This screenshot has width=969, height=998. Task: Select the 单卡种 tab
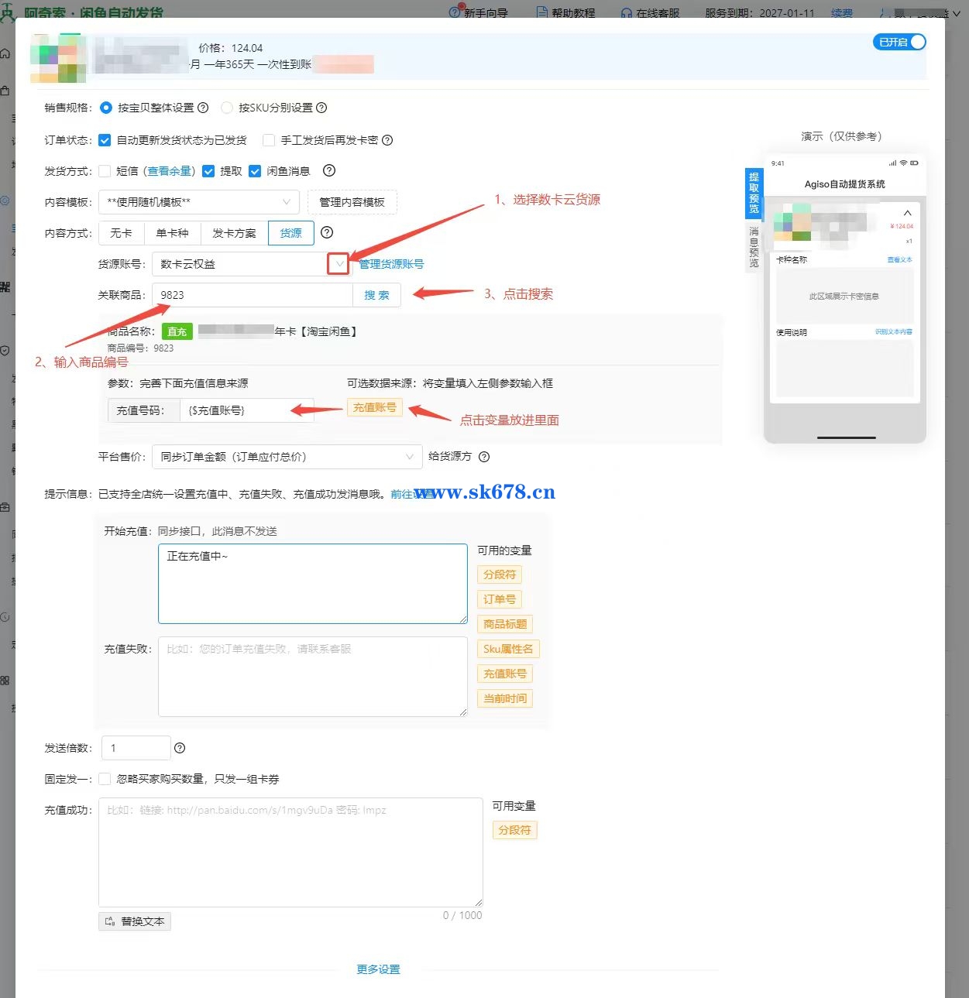pyautogui.click(x=172, y=233)
